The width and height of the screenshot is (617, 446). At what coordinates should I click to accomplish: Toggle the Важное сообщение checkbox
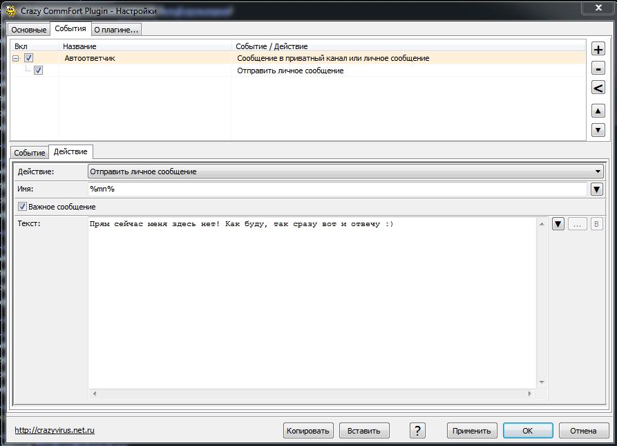(x=23, y=207)
